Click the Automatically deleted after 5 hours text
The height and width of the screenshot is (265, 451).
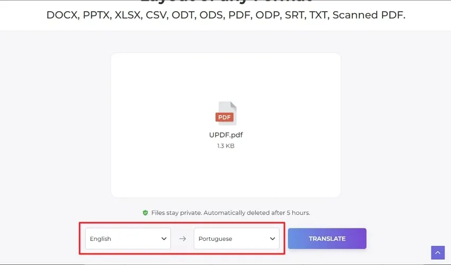coord(257,213)
